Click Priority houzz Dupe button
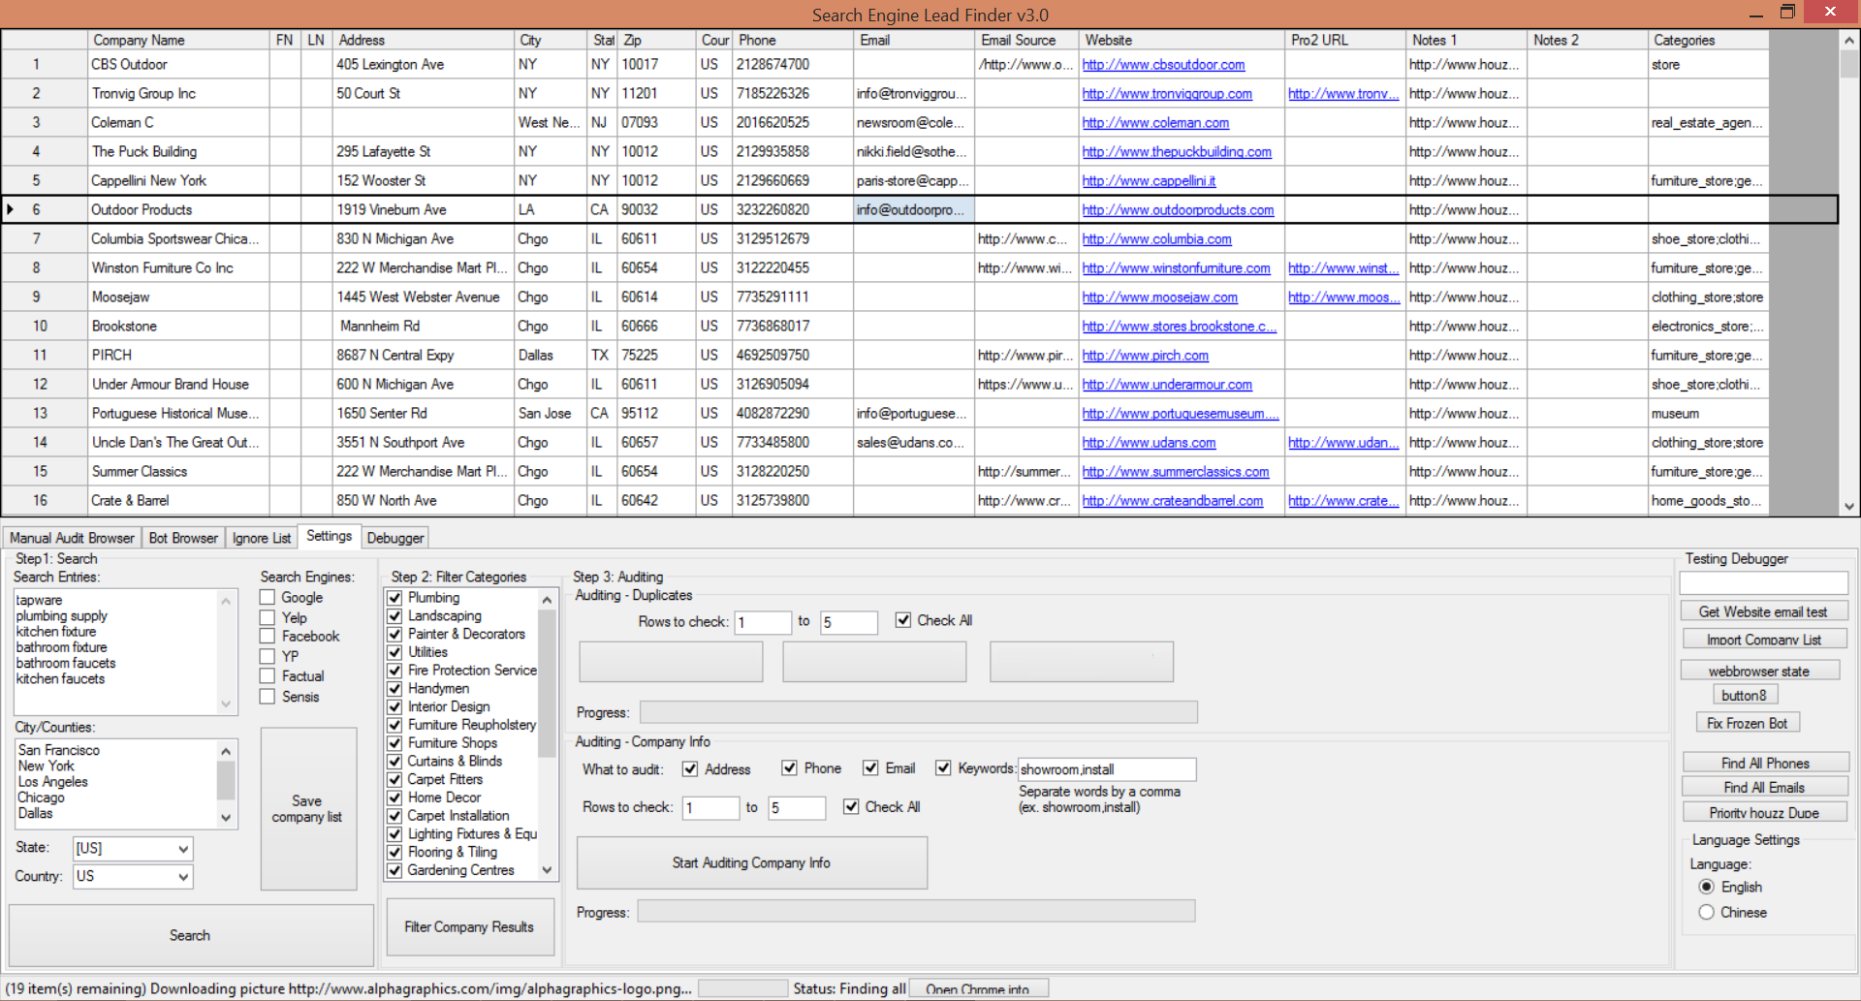The width and height of the screenshot is (1861, 1001). tap(1765, 812)
